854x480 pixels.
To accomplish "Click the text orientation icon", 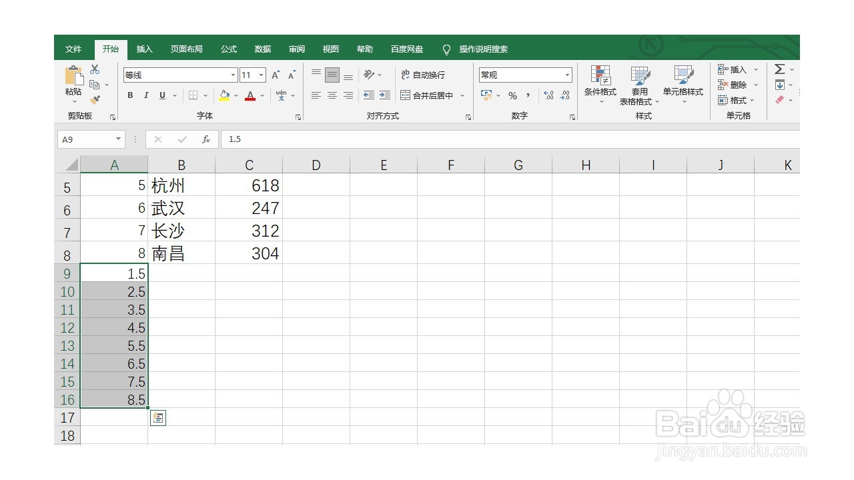I will [x=369, y=75].
